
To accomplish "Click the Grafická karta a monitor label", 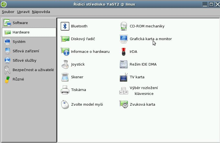I will point(151,39).
